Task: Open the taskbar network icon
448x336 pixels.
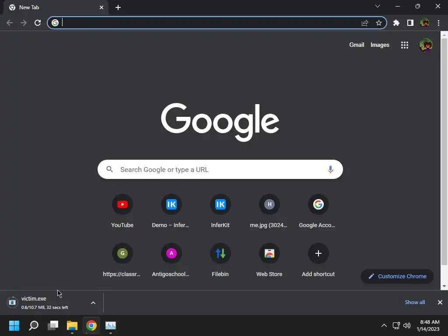Action: [396, 325]
